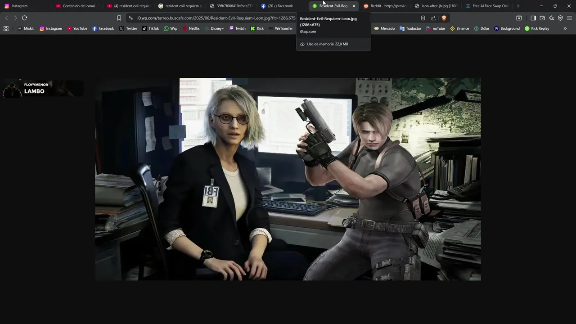Open the Binance bookmark
Screen dimensions: 576x324
(459, 28)
